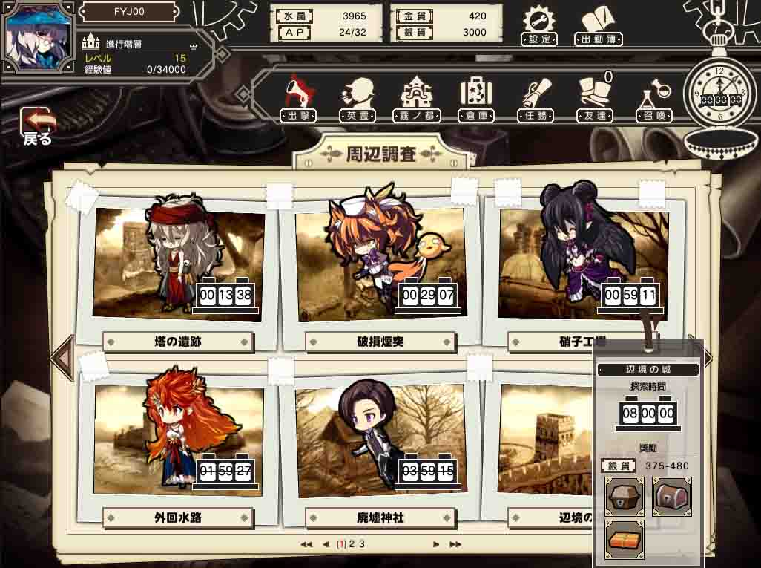This screenshot has width=761, height=568.
Task: Jump to last page with double arrow
Action: [x=455, y=544]
